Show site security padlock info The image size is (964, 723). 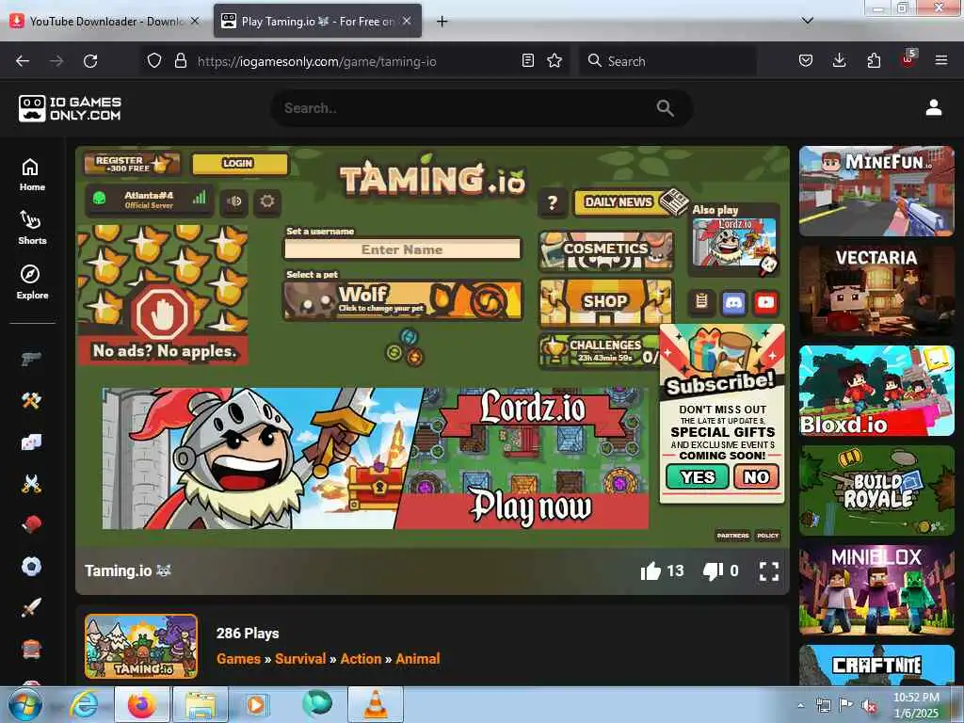(180, 61)
